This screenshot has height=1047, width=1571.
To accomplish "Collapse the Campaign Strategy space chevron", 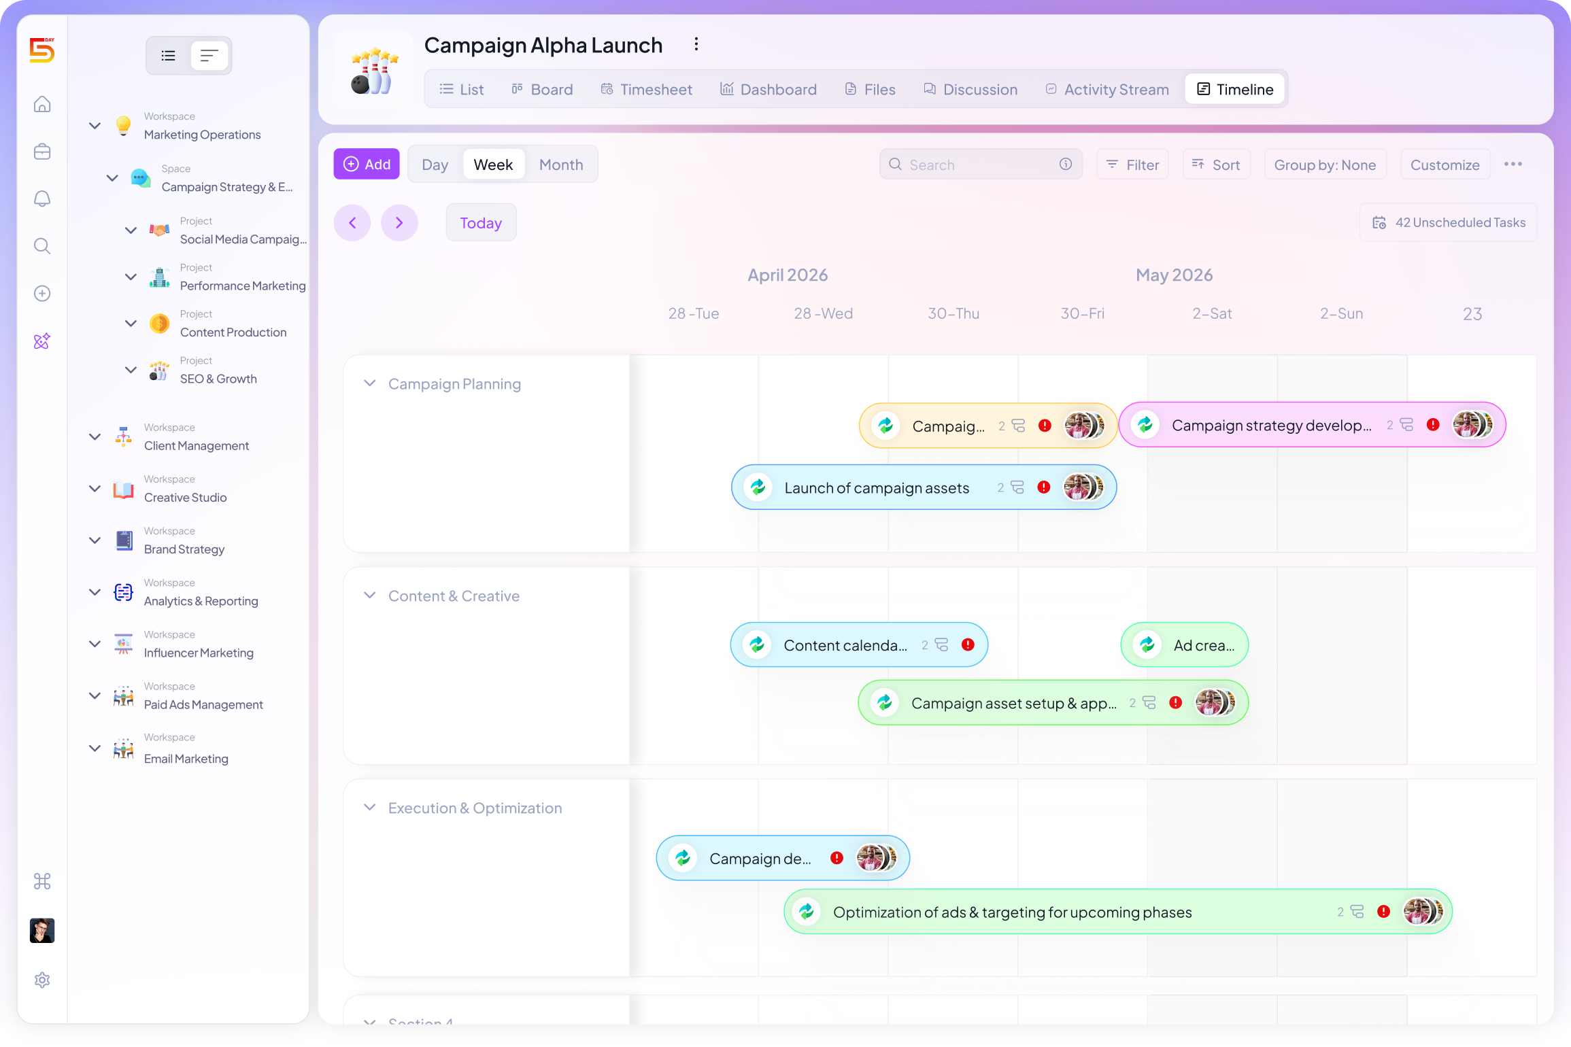I will 113,178.
